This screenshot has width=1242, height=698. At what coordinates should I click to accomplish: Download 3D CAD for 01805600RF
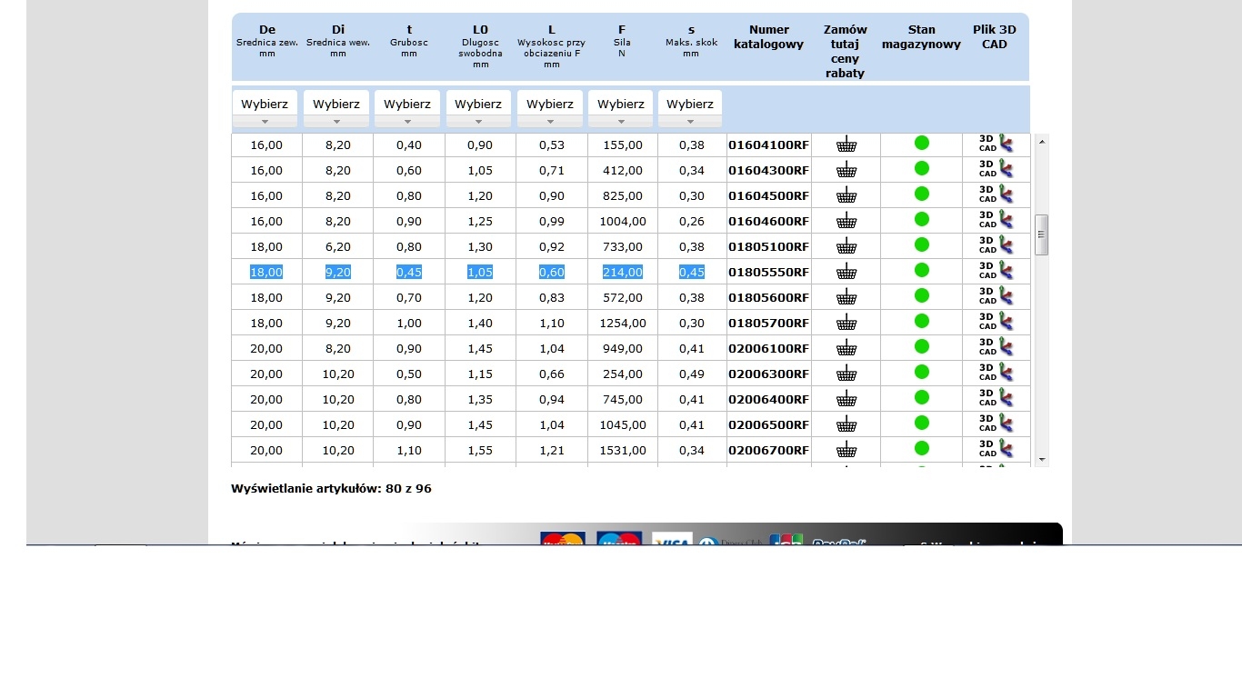[996, 296]
